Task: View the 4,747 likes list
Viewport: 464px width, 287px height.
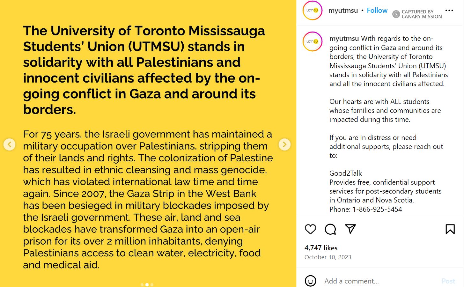Action: [x=321, y=248]
